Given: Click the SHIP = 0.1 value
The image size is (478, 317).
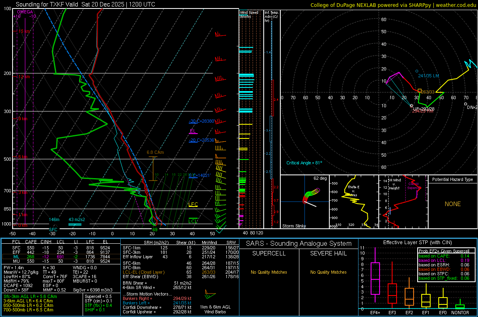Looking at the screenshot, I should (94, 310).
